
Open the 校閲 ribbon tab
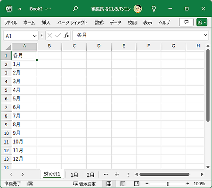(132, 23)
